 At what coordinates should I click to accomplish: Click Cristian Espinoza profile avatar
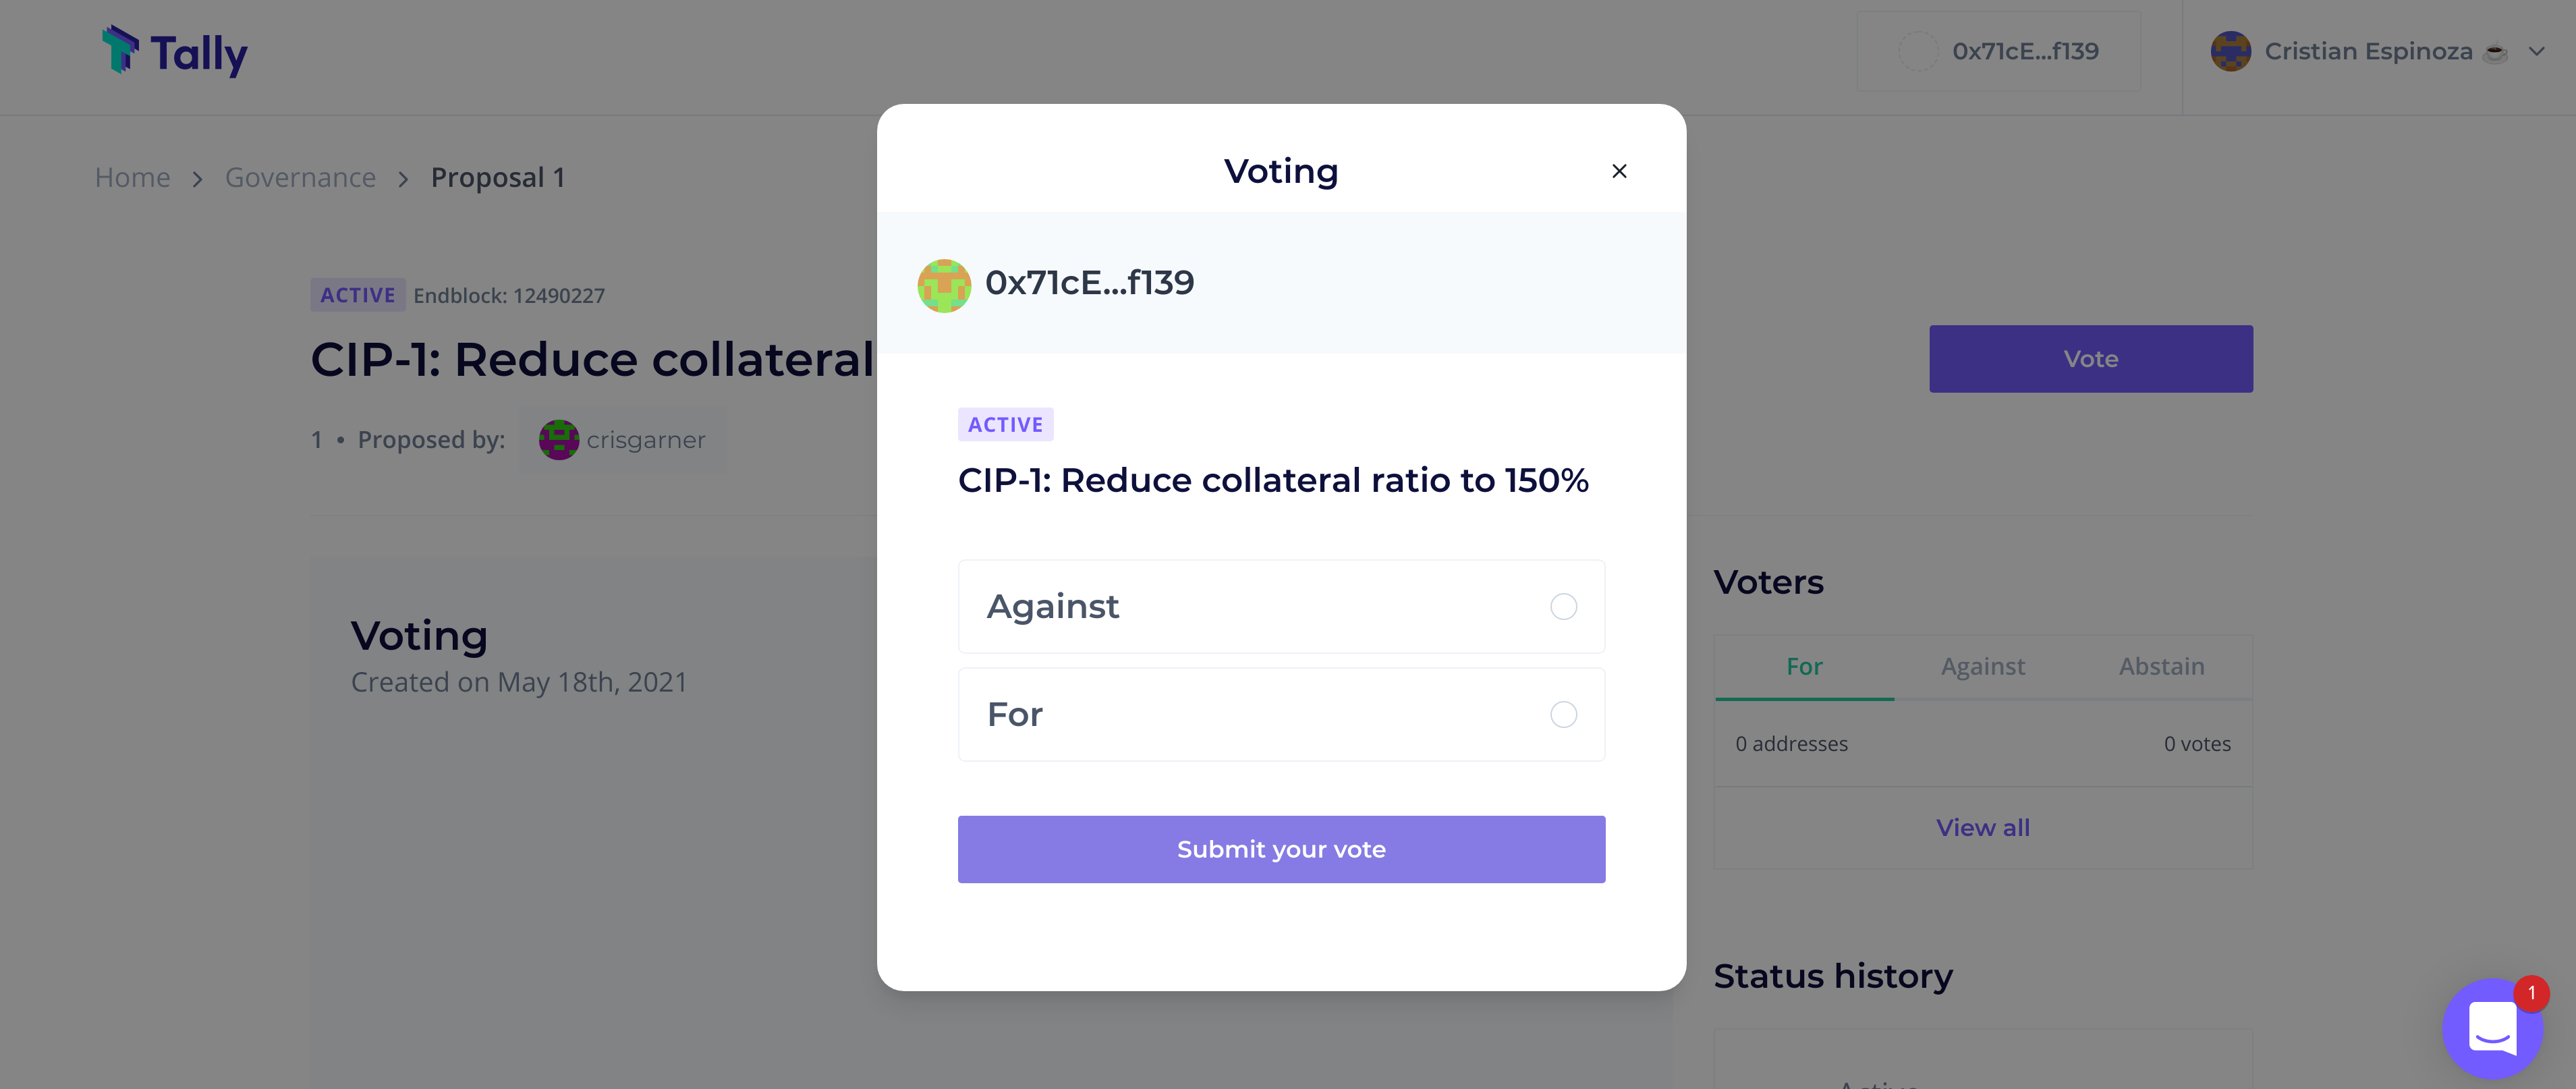(x=2230, y=51)
